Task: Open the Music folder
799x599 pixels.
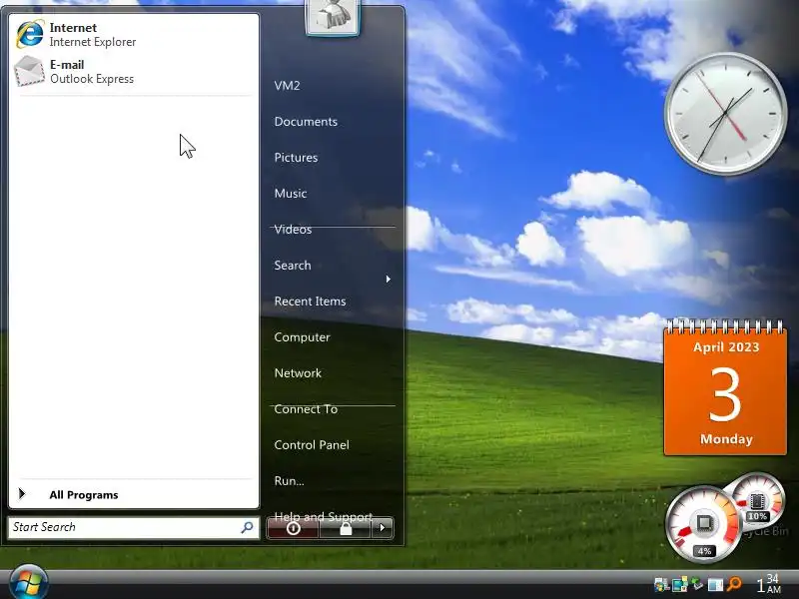Action: 291,194
